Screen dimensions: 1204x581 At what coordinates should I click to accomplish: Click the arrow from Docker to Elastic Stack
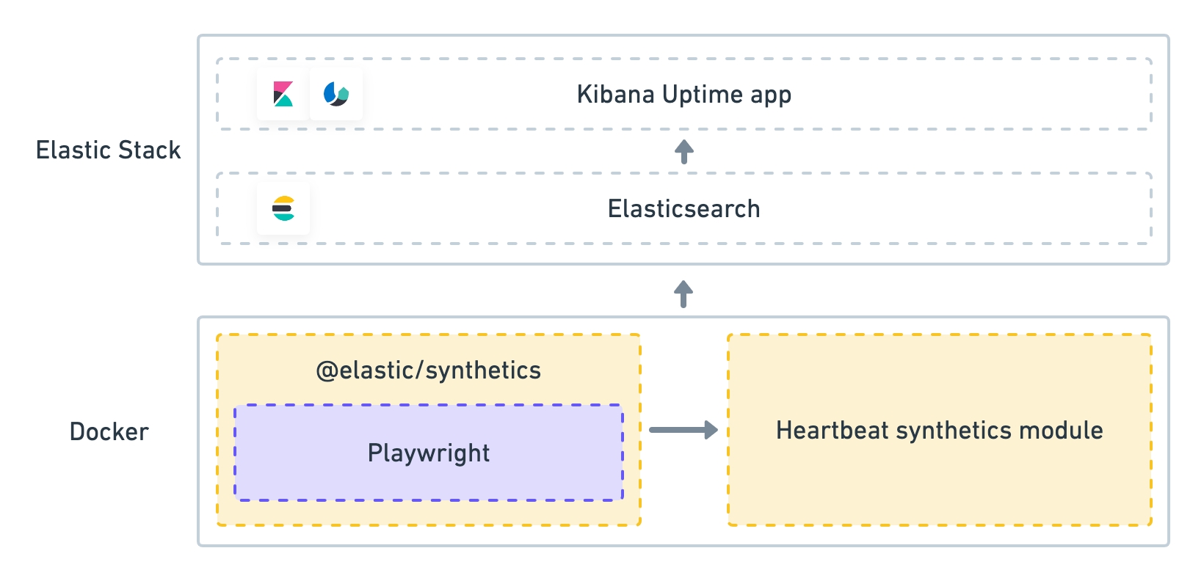684,293
